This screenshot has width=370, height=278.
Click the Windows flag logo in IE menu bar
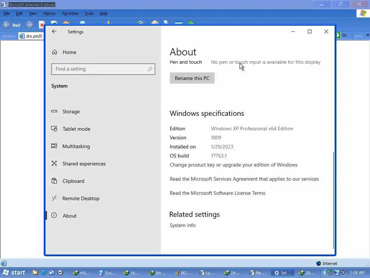point(363,13)
